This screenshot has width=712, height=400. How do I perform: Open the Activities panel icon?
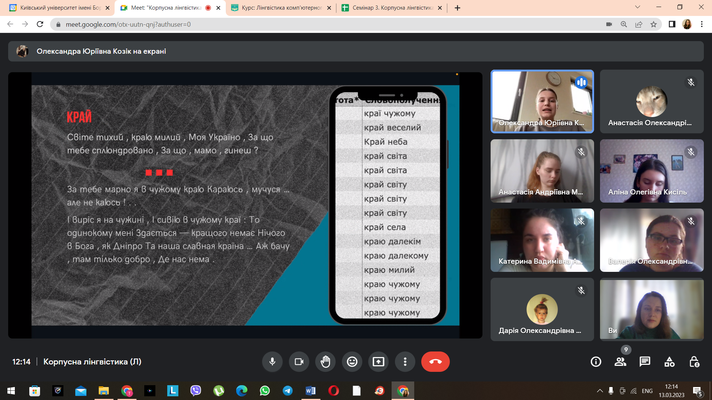pyautogui.click(x=669, y=361)
